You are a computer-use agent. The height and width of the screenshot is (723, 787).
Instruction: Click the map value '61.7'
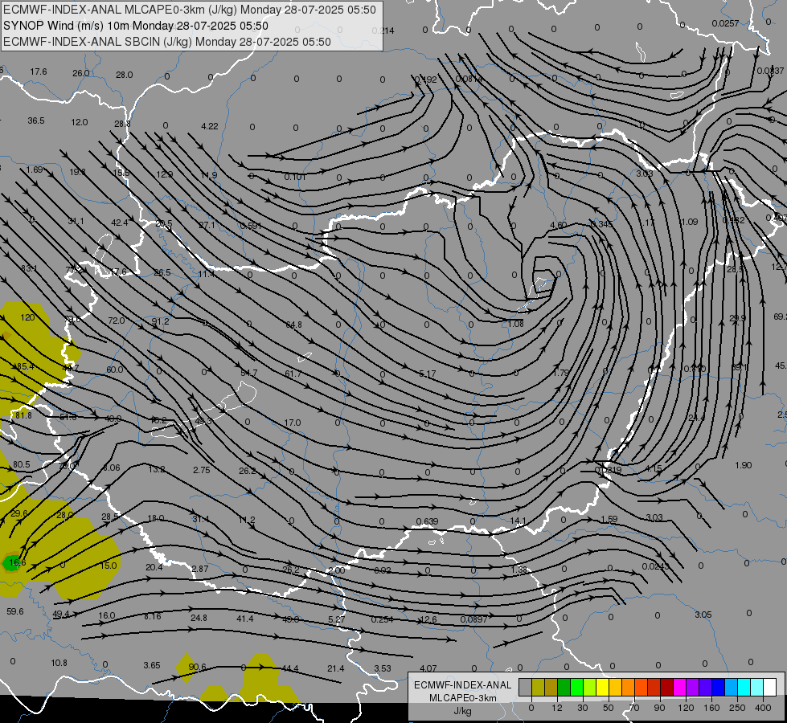293,374
